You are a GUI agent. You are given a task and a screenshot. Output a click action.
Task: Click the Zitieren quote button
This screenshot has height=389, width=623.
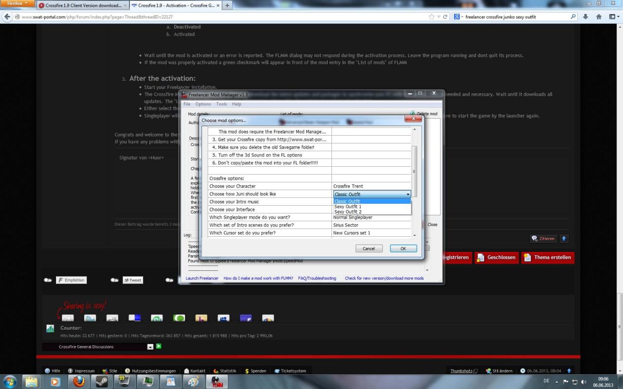coord(544,239)
